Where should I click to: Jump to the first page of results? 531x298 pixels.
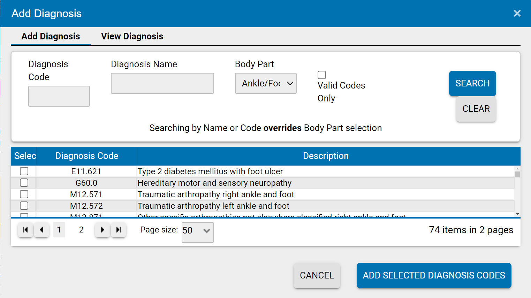pyautogui.click(x=25, y=230)
